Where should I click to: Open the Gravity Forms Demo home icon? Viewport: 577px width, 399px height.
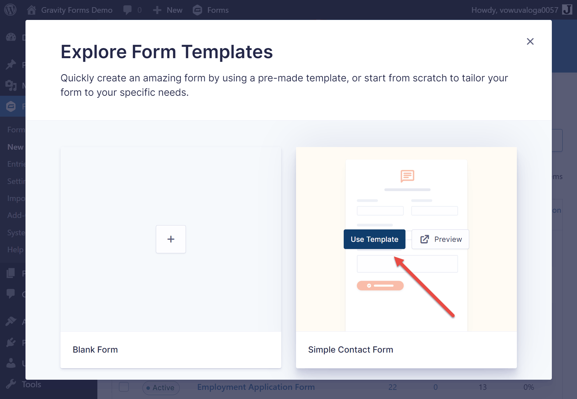pos(31,10)
